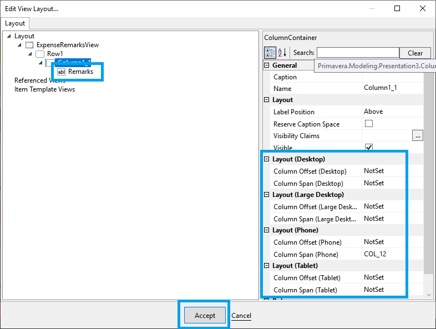This screenshot has width=436, height=329.
Task: Maximize the Edit View Layout window
Action: [x=397, y=9]
